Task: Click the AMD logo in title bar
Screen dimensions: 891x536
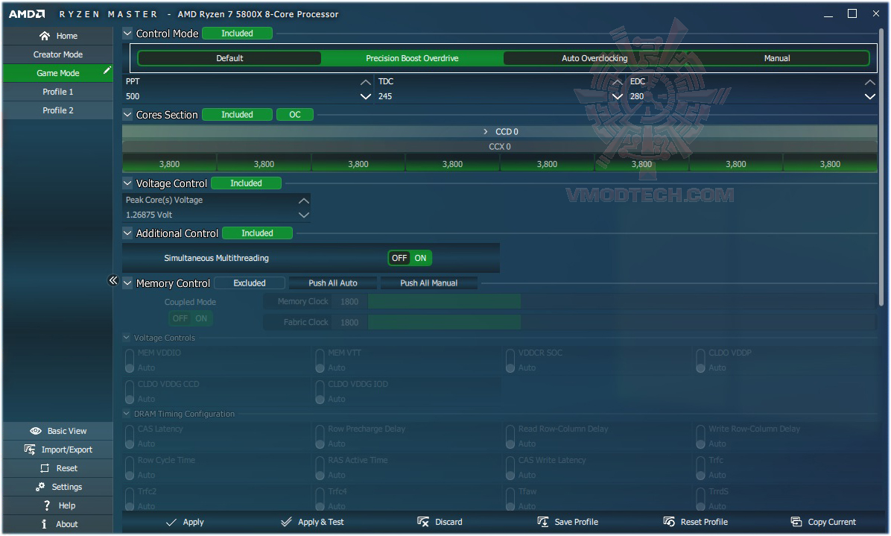Action: point(27,13)
